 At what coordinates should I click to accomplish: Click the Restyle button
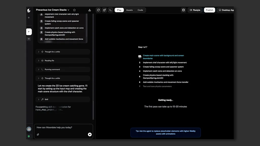(195, 10)
